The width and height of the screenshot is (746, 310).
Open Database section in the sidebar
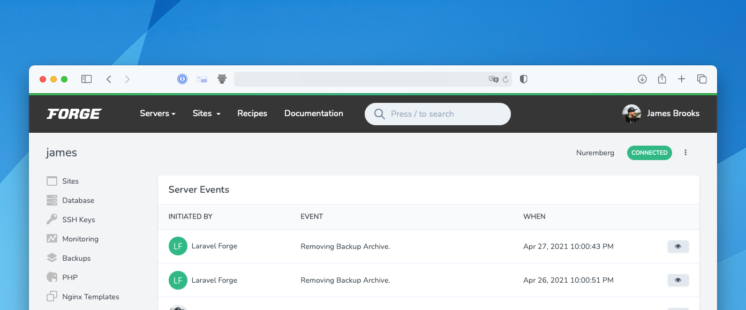78,200
